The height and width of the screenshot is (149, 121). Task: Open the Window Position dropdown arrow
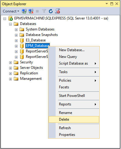(x=107, y=4)
